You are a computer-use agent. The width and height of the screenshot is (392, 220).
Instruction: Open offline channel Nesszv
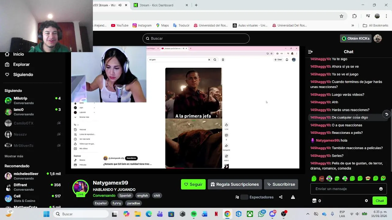pyautogui.click(x=32, y=134)
